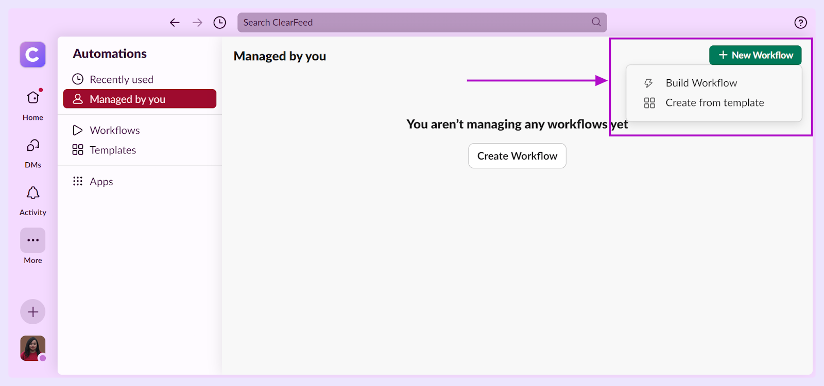Open Workflows in the Automations list
824x386 pixels.
[x=140, y=130]
